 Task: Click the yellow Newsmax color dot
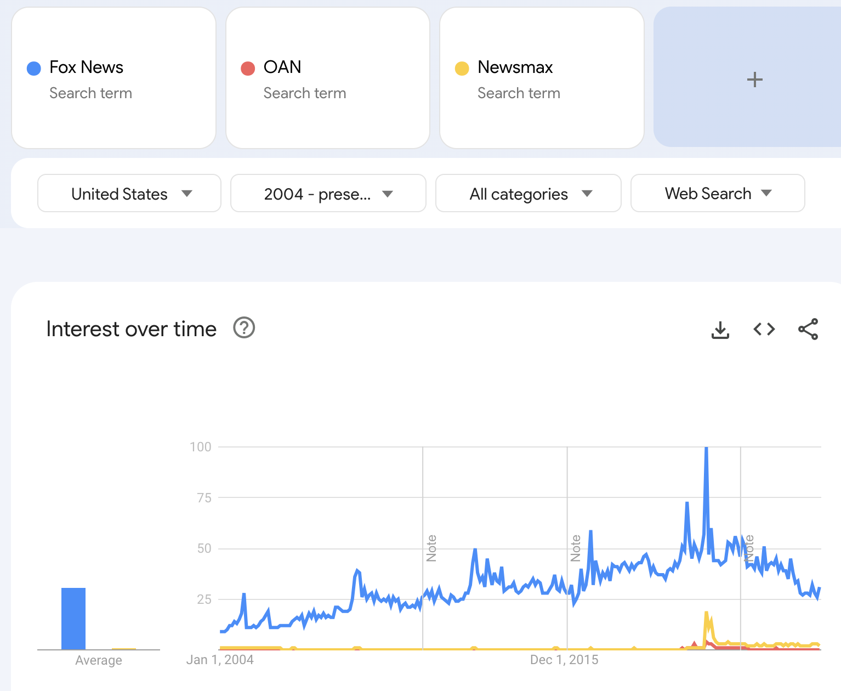[x=462, y=69]
